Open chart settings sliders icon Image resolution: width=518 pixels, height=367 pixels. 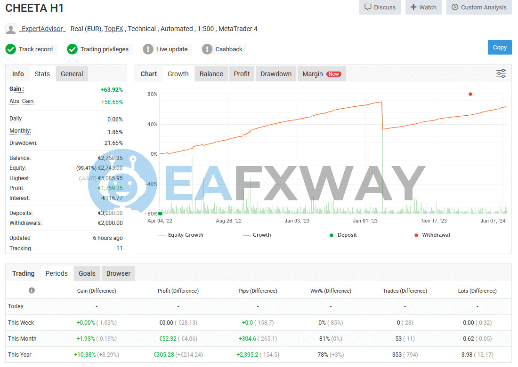click(x=501, y=73)
